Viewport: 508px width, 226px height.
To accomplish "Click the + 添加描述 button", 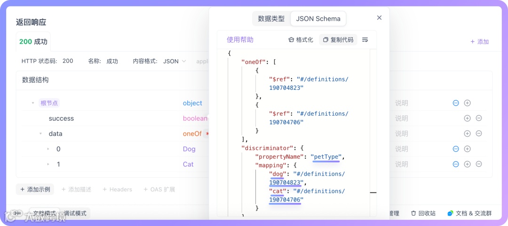I will (76, 189).
